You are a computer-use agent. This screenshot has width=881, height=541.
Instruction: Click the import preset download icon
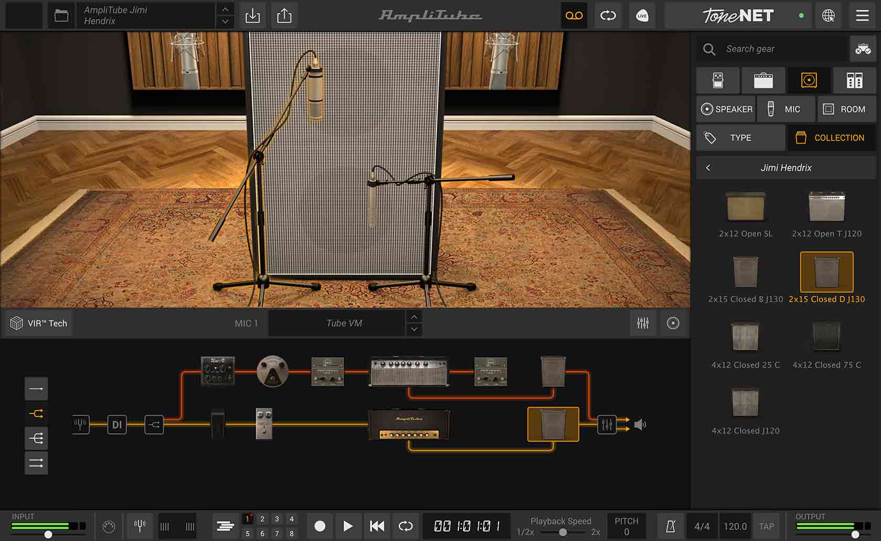252,16
